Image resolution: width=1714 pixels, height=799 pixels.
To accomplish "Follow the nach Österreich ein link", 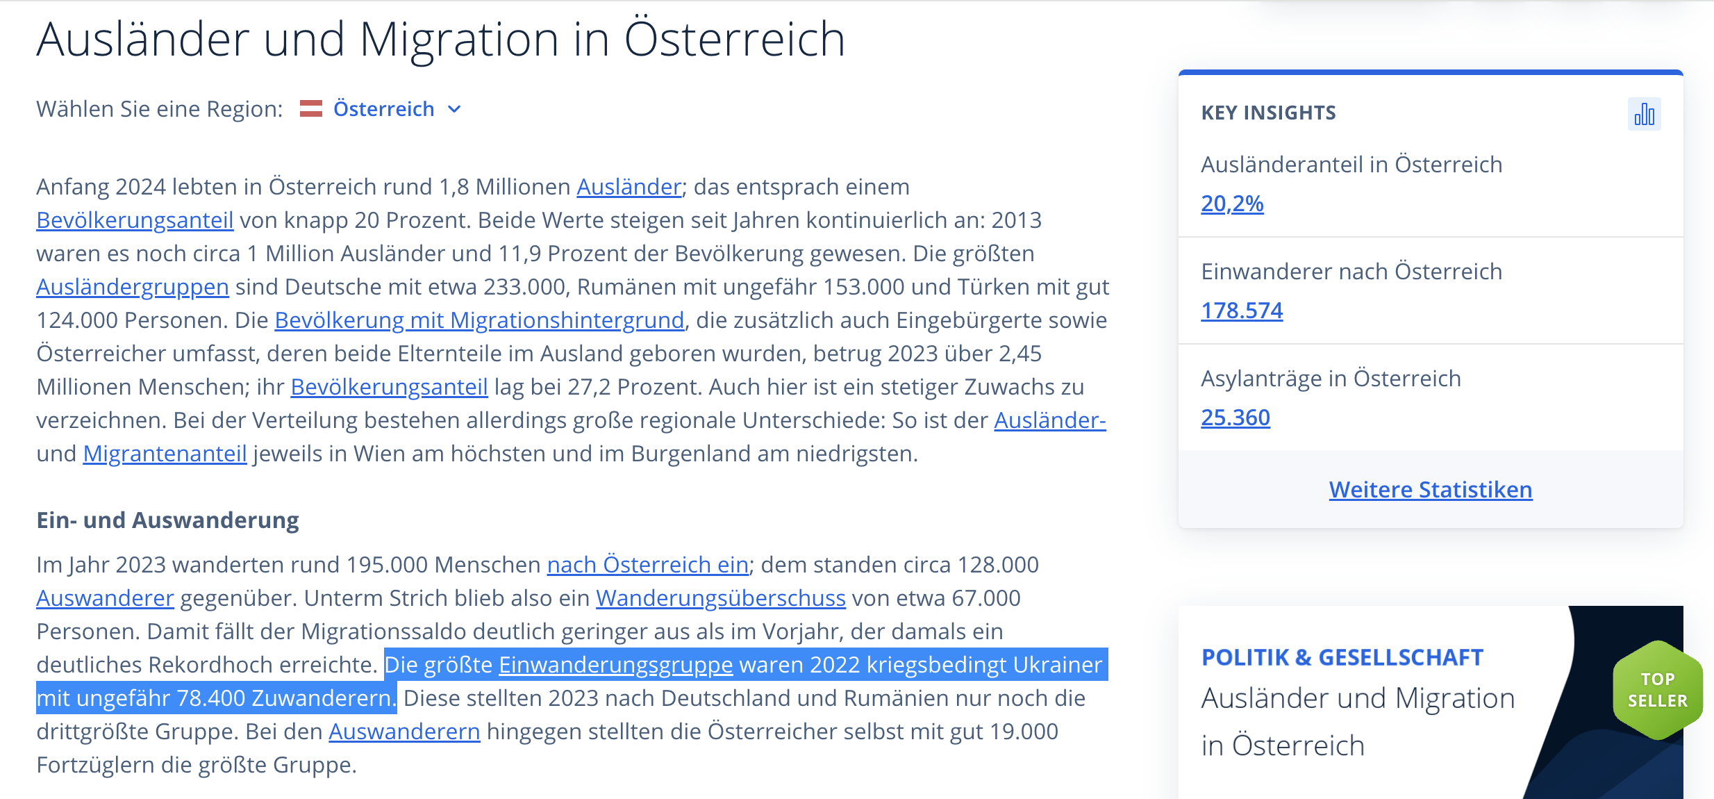I will click(647, 565).
